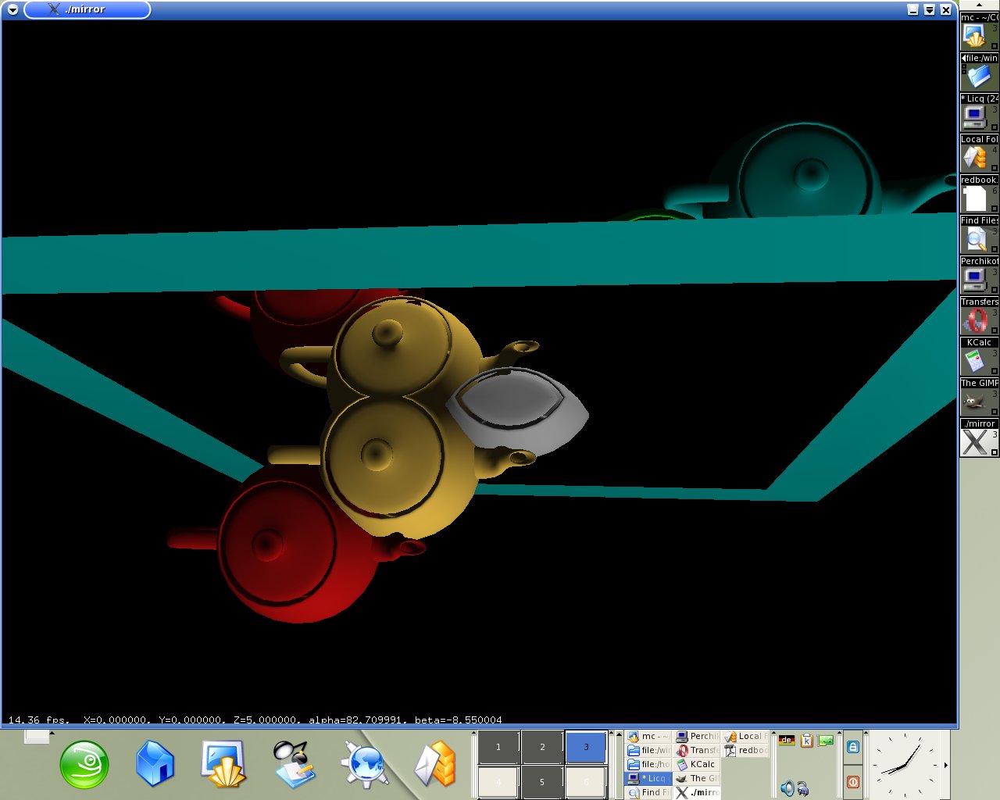Open redbook document in side dock
The image size is (1000, 800).
(x=979, y=194)
